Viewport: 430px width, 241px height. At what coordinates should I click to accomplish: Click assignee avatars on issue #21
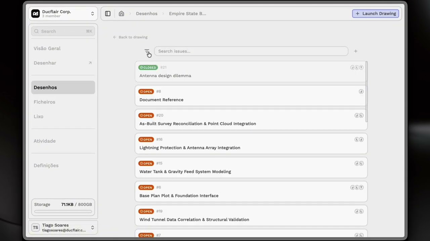tap(357, 68)
